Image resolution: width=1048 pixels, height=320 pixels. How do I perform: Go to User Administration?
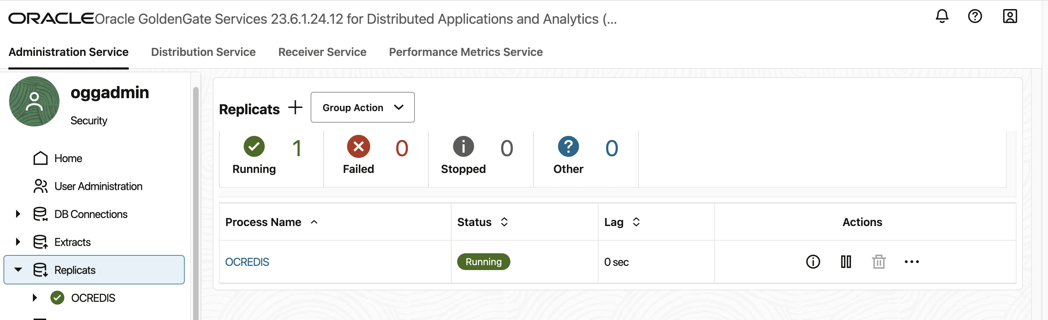[98, 187]
